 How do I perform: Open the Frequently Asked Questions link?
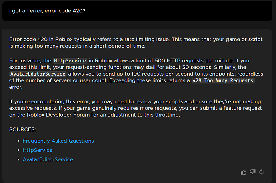tap(58, 141)
